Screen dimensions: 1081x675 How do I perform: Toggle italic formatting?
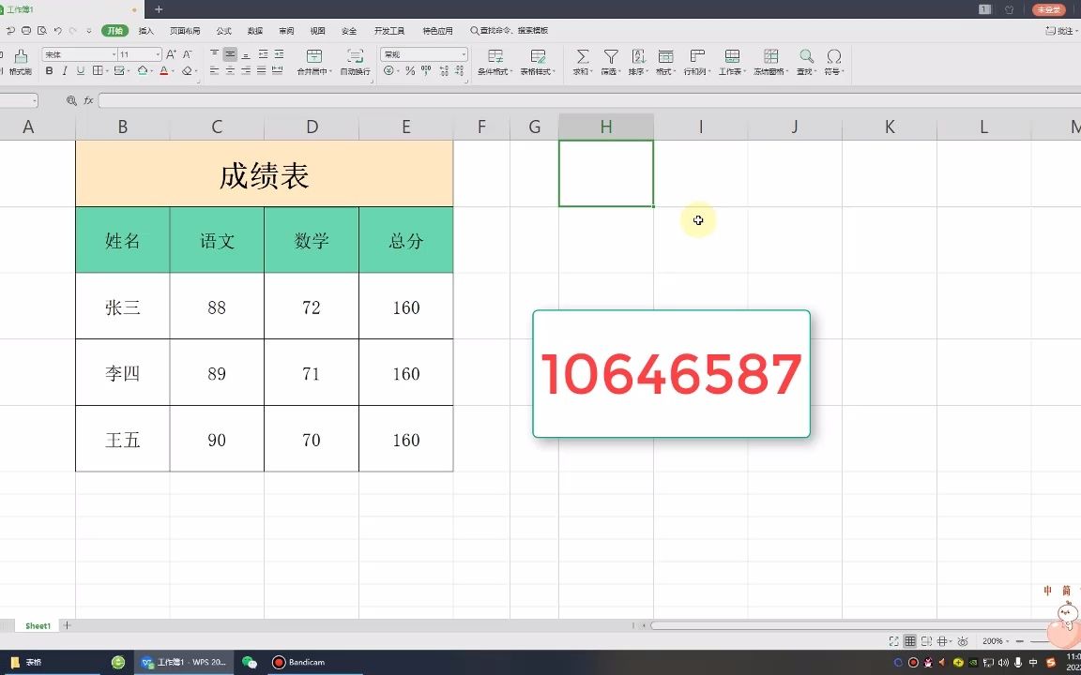65,70
